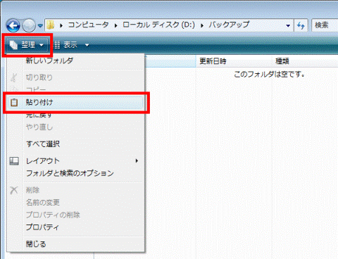Expand arrow before バックアップ in path
Viewport: 338px width, 259px height.
pyautogui.click(x=202, y=25)
